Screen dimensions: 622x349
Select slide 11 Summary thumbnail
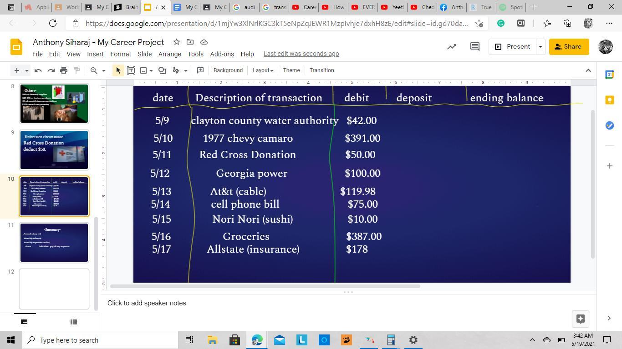click(54, 243)
